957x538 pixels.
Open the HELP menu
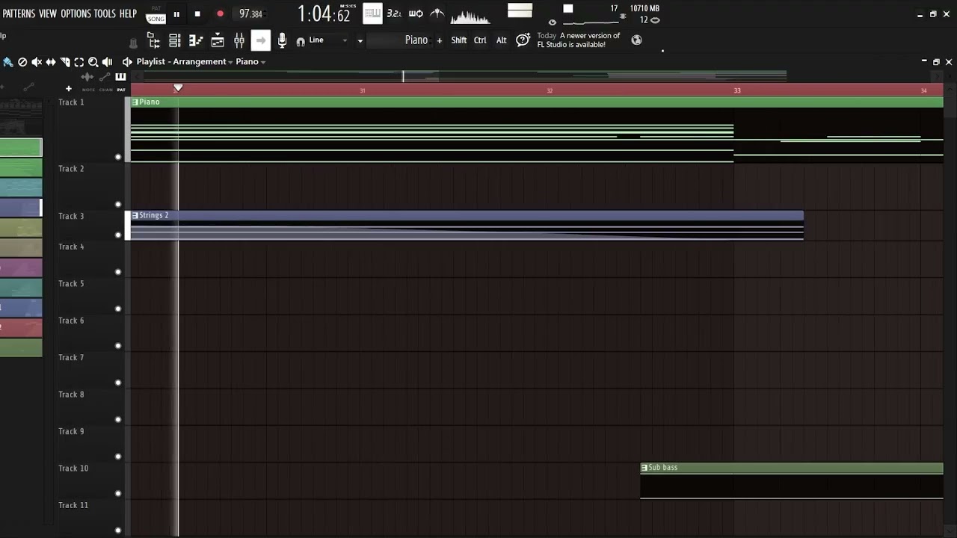click(128, 13)
